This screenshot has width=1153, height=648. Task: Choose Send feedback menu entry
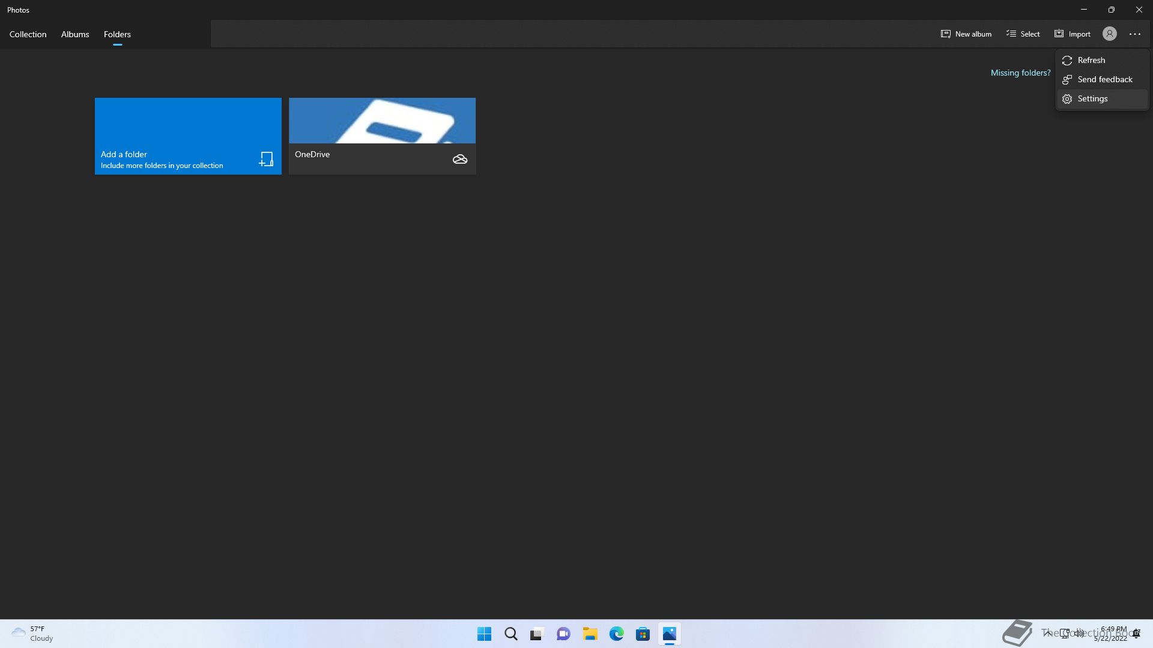(1104, 80)
